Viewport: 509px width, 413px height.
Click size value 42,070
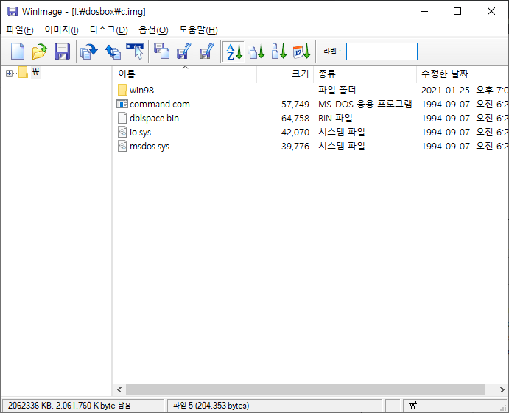(295, 132)
